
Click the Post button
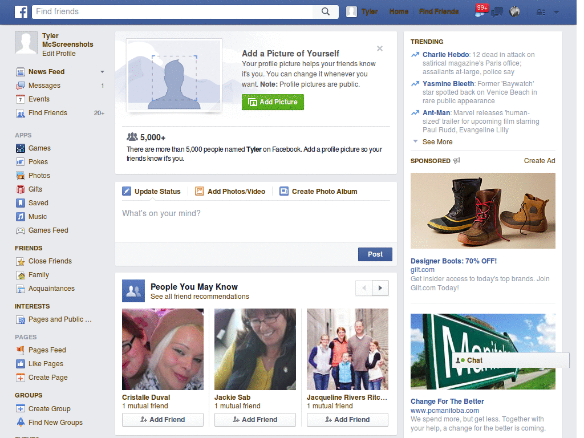click(x=375, y=254)
